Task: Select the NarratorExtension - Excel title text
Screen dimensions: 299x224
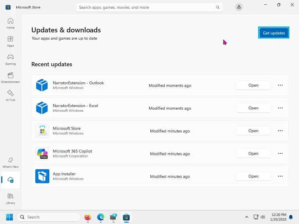Action: (75, 106)
